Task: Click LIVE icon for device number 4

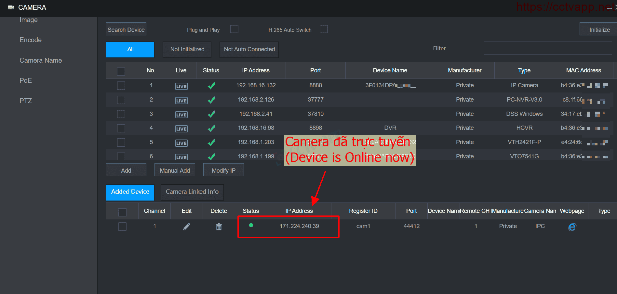Action: click(181, 129)
